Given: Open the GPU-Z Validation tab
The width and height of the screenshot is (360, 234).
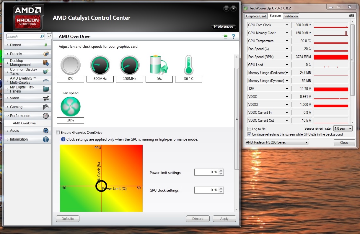Looking at the screenshot, I should pos(291,16).
